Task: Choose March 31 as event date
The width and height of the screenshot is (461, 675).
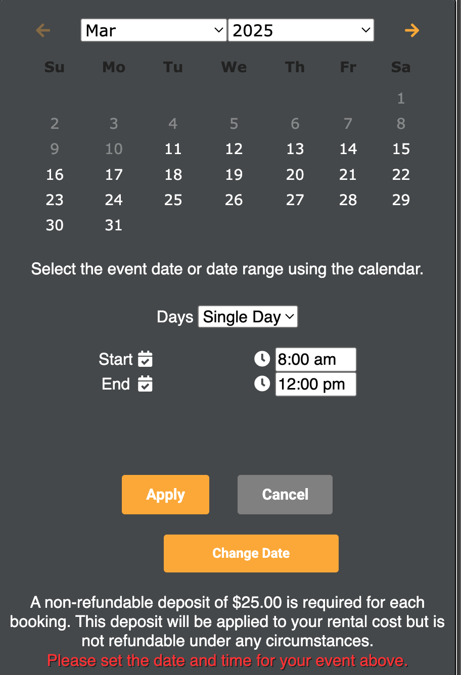Action: [x=114, y=225]
